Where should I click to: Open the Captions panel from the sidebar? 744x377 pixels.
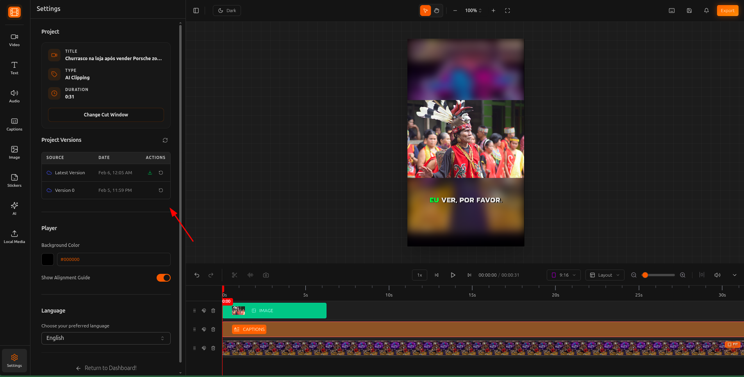pos(14,124)
